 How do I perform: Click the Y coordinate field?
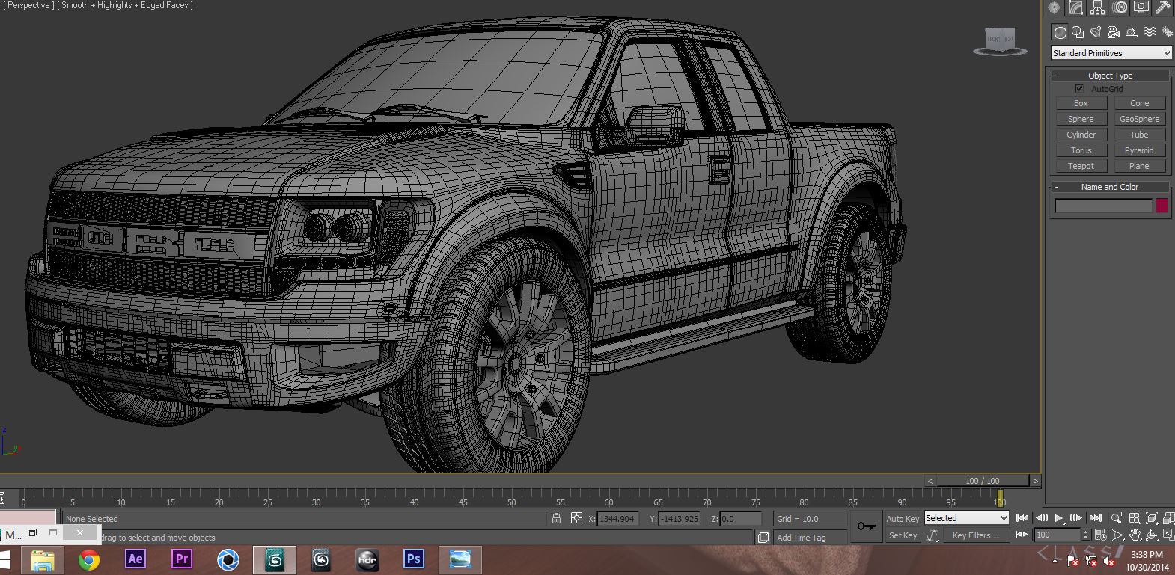pyautogui.click(x=680, y=518)
